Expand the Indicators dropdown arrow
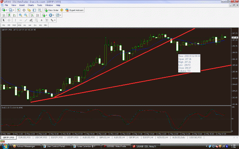The height and width of the screenshot is (149, 239). 47,15
